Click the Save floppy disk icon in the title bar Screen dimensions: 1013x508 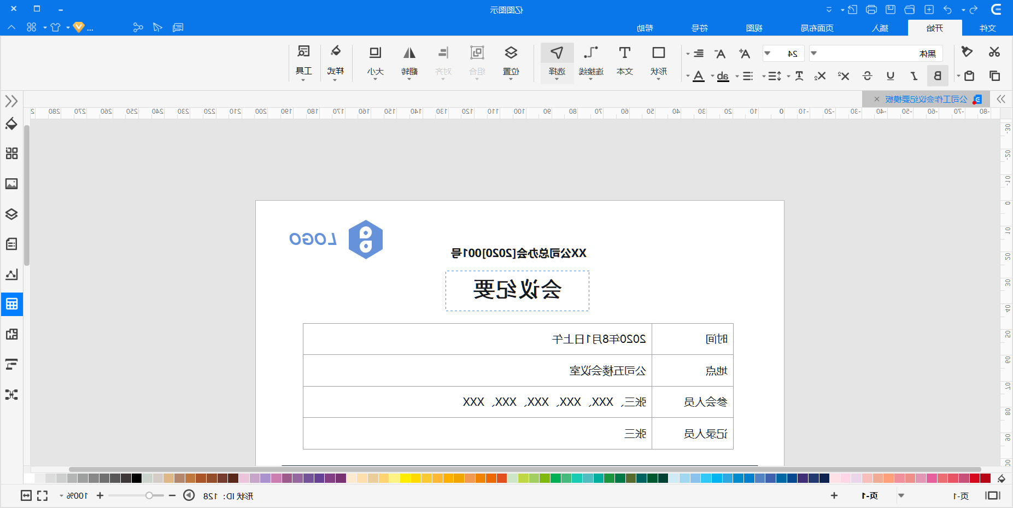(891, 9)
